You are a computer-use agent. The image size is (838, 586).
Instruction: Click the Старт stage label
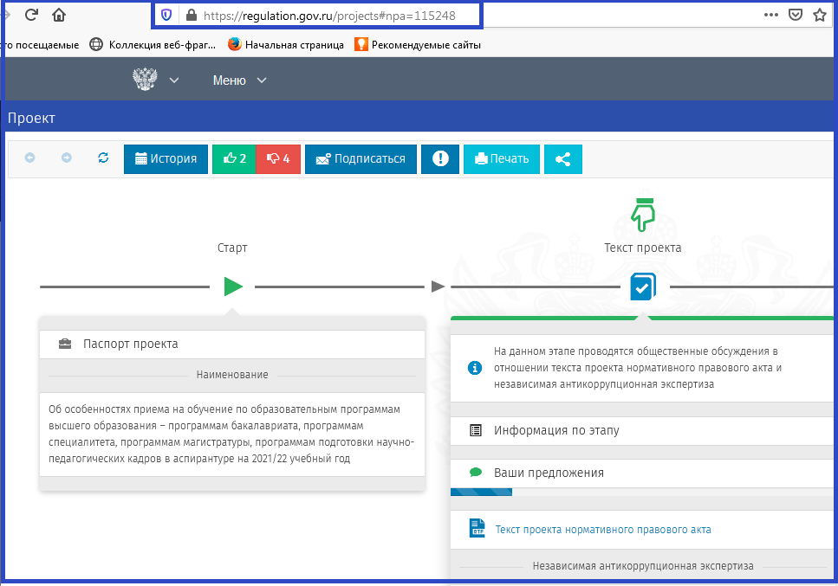click(x=232, y=248)
